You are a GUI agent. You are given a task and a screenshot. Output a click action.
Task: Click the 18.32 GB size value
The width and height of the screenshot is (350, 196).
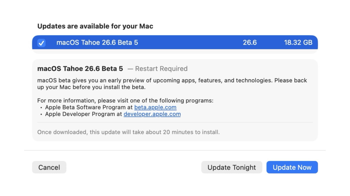[x=298, y=42]
